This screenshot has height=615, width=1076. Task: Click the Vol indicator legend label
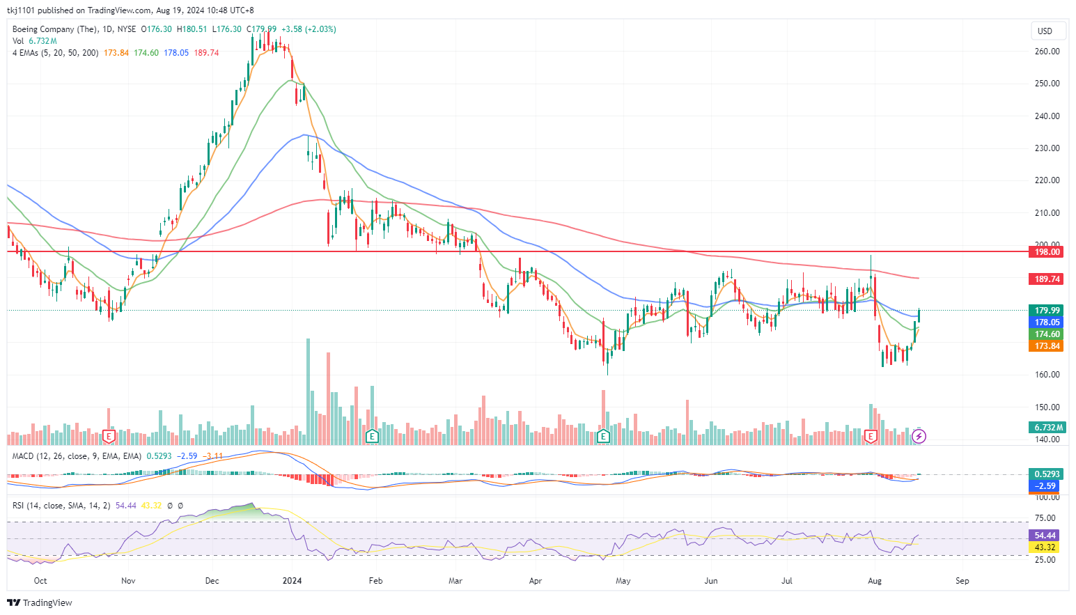[x=18, y=41]
